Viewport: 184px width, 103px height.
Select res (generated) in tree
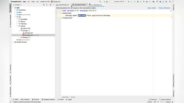23,40
